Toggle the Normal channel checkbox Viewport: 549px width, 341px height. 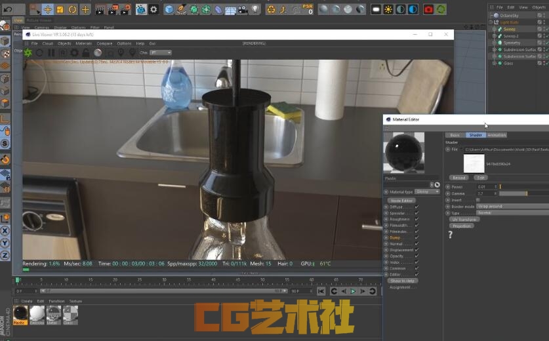pyautogui.click(x=417, y=244)
